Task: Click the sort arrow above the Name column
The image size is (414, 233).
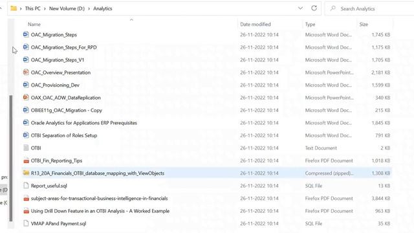Action: (x=131, y=20)
